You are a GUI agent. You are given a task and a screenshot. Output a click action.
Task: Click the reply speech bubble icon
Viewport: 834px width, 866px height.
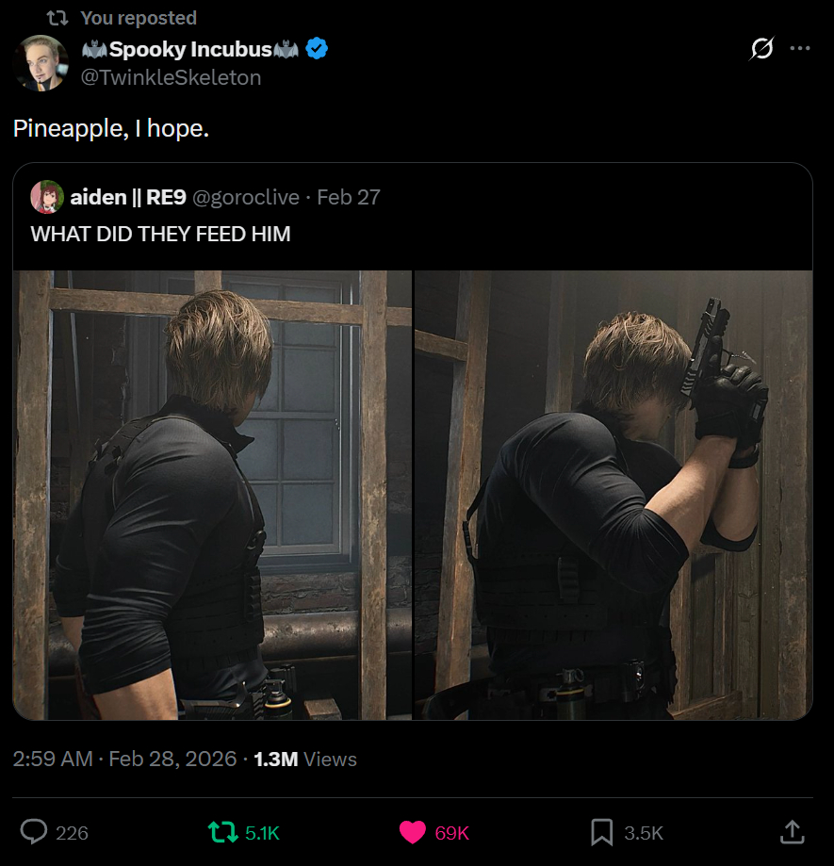click(x=35, y=831)
